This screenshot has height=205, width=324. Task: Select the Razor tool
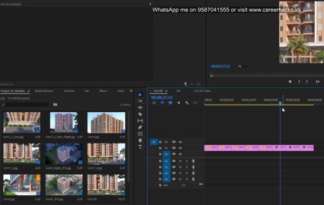click(140, 114)
